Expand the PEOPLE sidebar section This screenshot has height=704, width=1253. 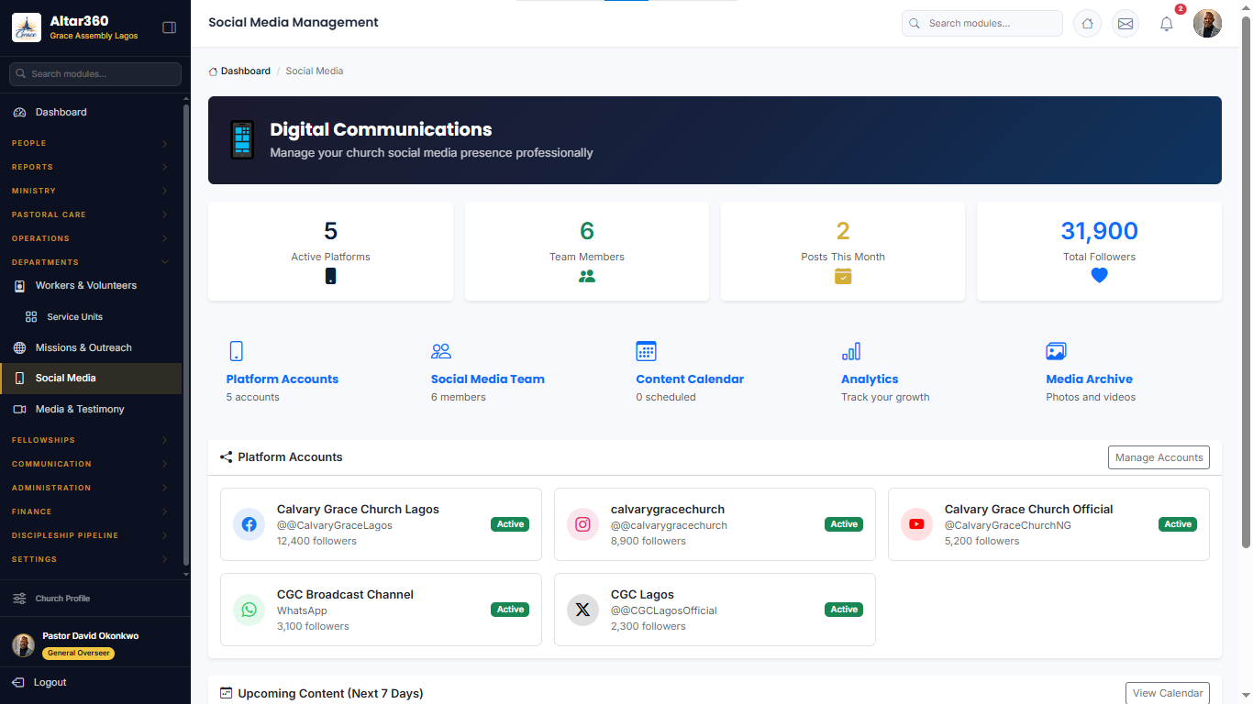click(91, 143)
